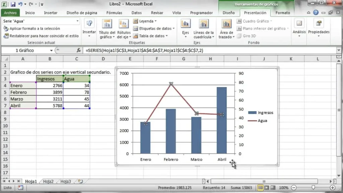
Task: Open the Líneas de la cuadrícula menu
Action: 204,28
